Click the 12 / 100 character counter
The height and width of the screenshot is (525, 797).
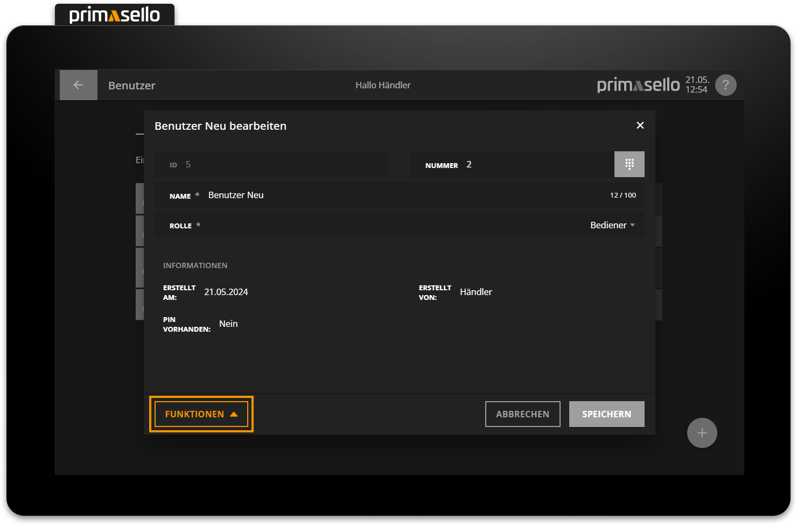(x=623, y=195)
